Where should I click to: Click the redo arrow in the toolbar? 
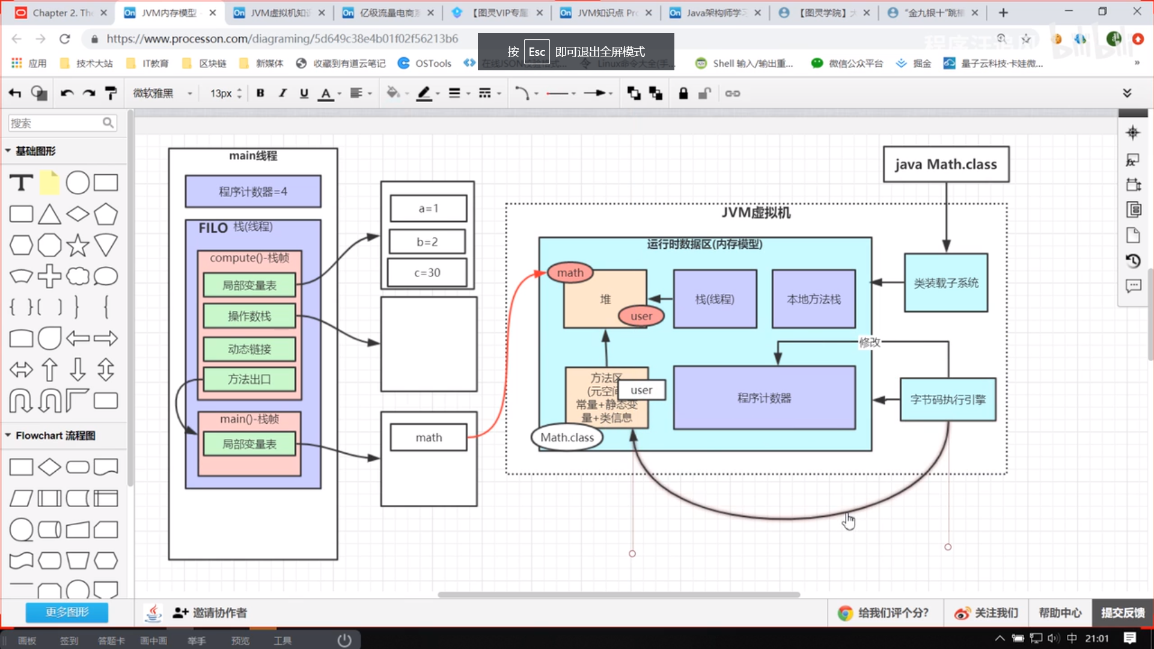tap(89, 93)
